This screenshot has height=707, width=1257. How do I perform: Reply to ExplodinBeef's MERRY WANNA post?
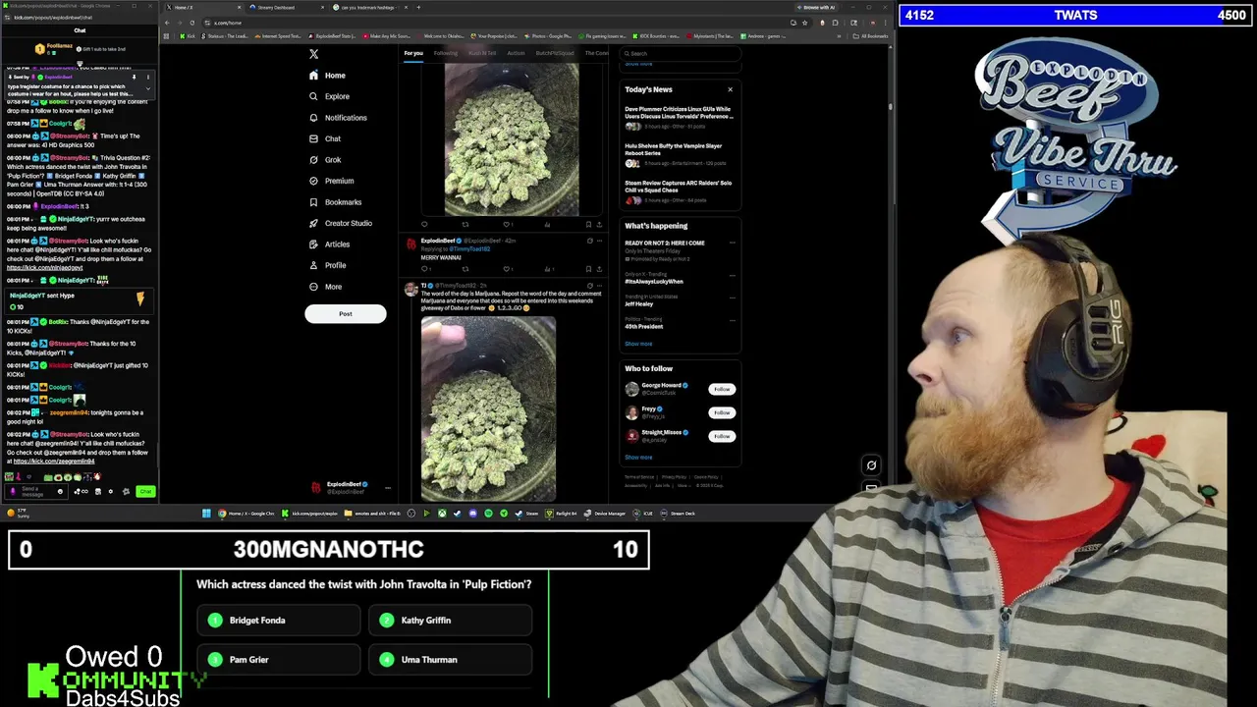pos(424,269)
